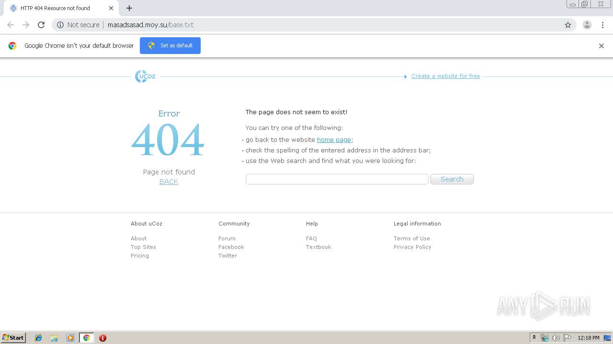Screen dimensions: 613x344
Task: Open the Twitter community link
Action: pyautogui.click(x=227, y=256)
